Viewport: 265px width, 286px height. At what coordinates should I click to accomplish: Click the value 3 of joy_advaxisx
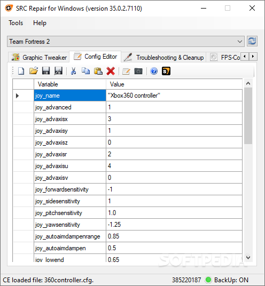pos(174,119)
